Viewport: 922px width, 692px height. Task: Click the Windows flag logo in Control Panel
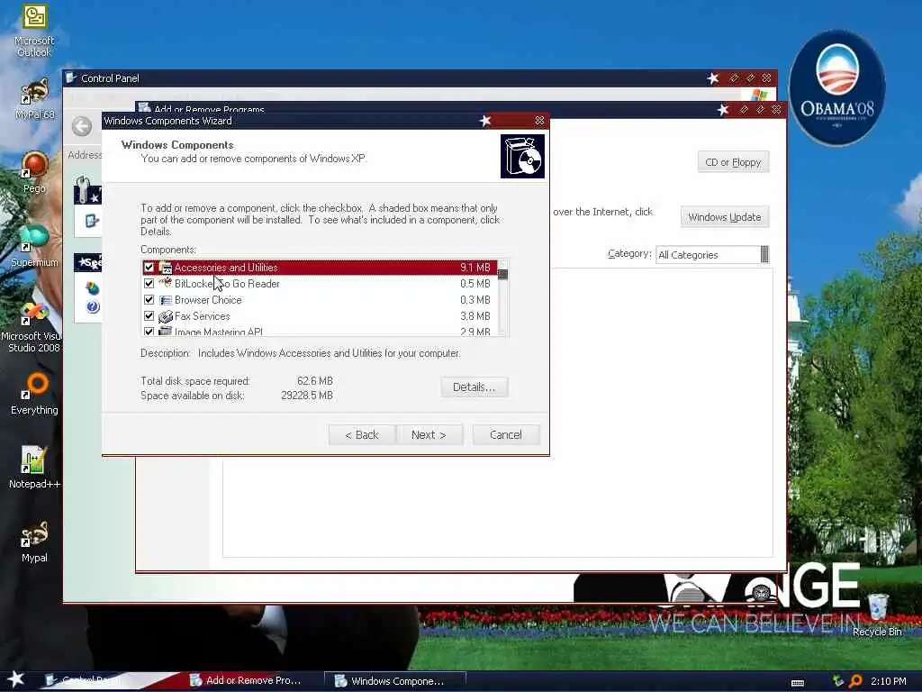tap(758, 95)
